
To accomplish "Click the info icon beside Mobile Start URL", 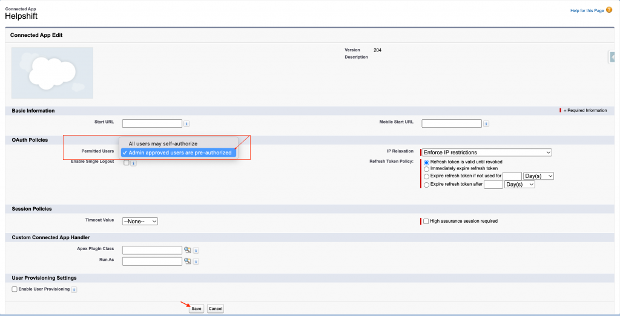I will tap(486, 123).
